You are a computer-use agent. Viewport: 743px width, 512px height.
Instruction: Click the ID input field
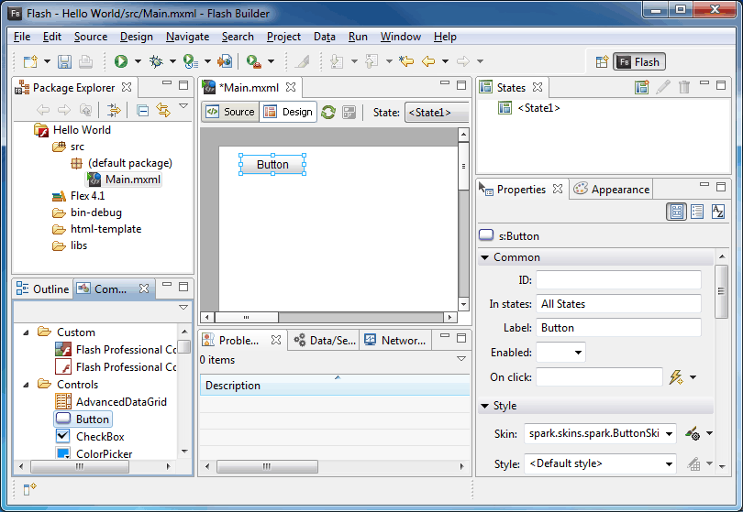click(x=618, y=279)
